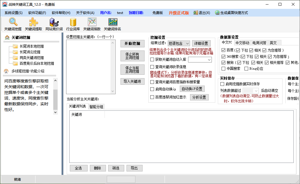
Task: Click the 就绪 status bar text
Action: point(17,179)
